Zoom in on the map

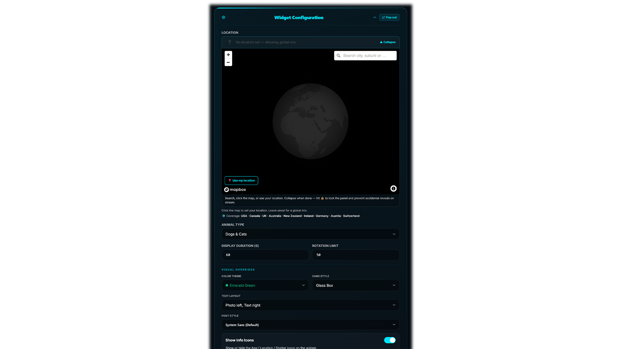pyautogui.click(x=228, y=55)
